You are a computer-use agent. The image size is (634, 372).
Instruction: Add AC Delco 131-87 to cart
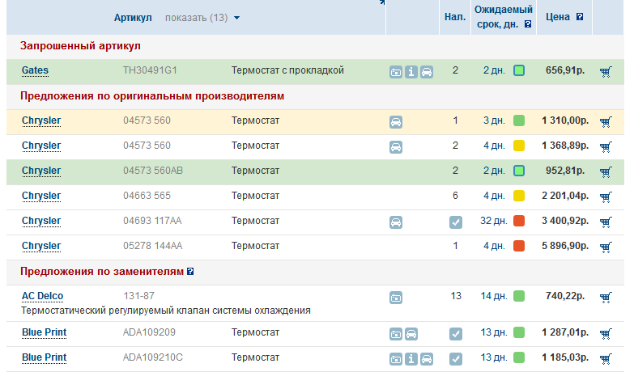pyautogui.click(x=606, y=298)
